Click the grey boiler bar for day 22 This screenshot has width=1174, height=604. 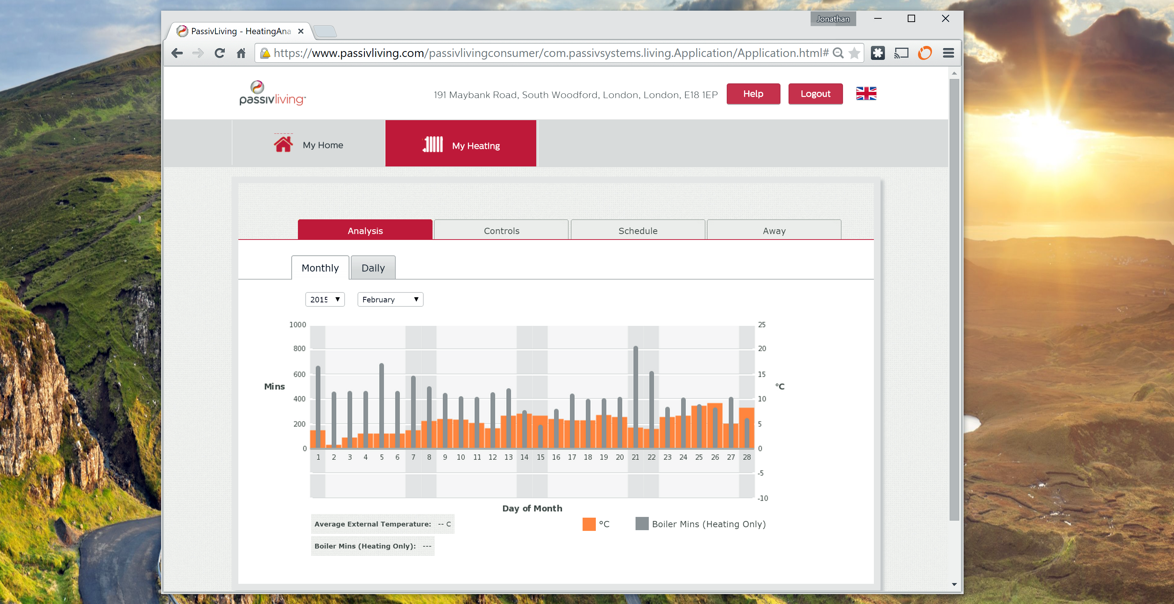pos(651,410)
